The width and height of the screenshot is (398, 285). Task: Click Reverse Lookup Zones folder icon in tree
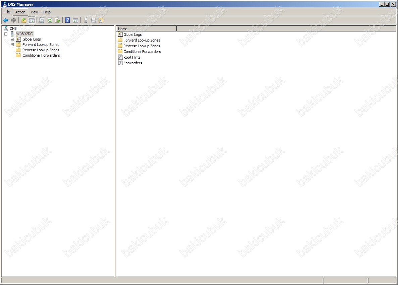click(x=18, y=50)
